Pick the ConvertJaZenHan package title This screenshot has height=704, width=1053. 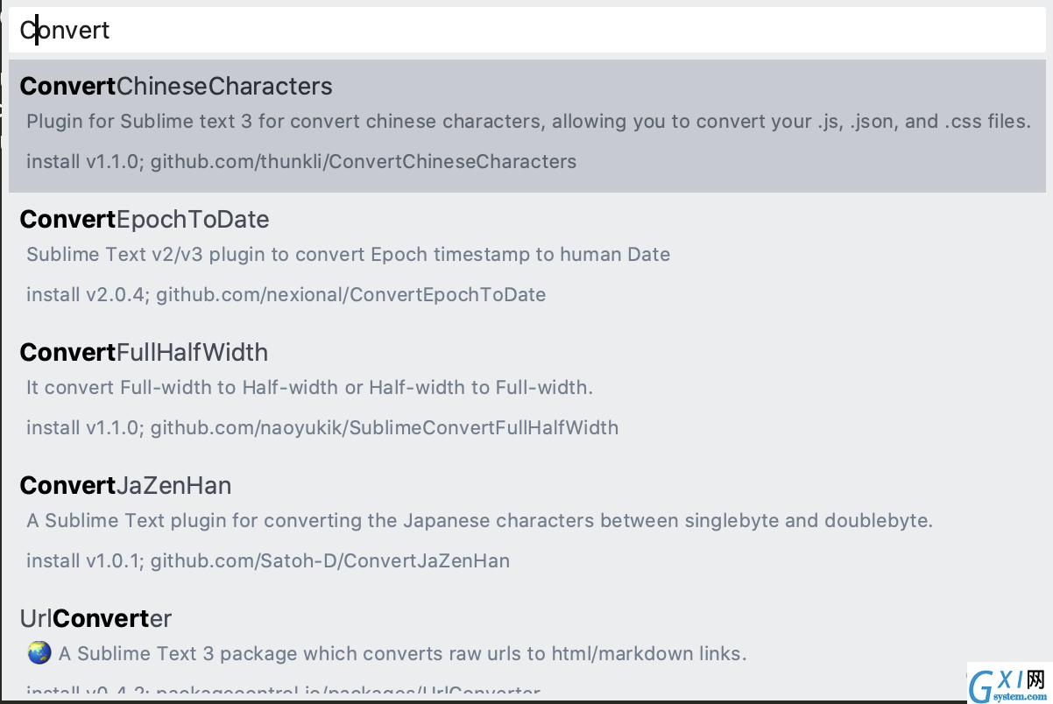[125, 485]
